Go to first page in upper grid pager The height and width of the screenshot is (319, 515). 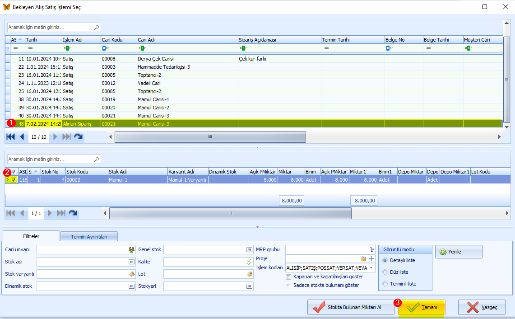[10, 136]
